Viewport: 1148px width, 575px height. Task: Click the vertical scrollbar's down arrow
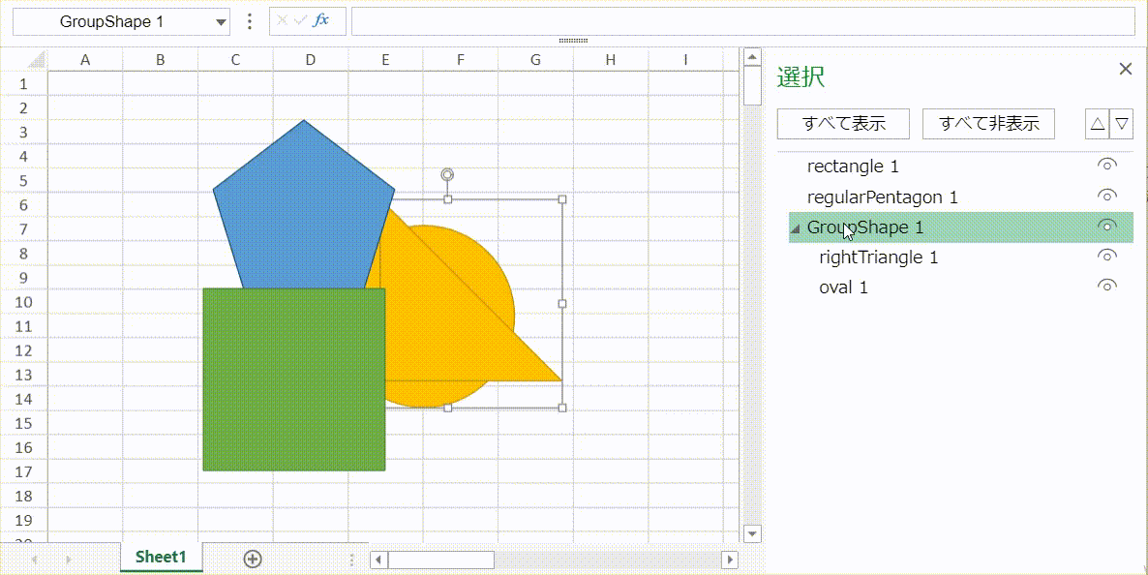coord(751,533)
